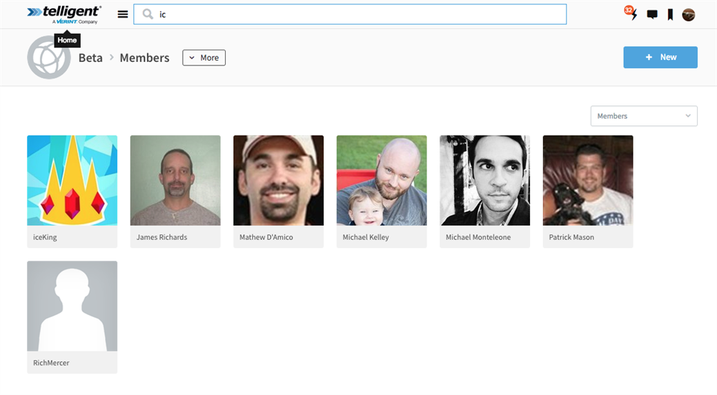
Task: Open Members breadcrumb link
Action: pos(144,58)
